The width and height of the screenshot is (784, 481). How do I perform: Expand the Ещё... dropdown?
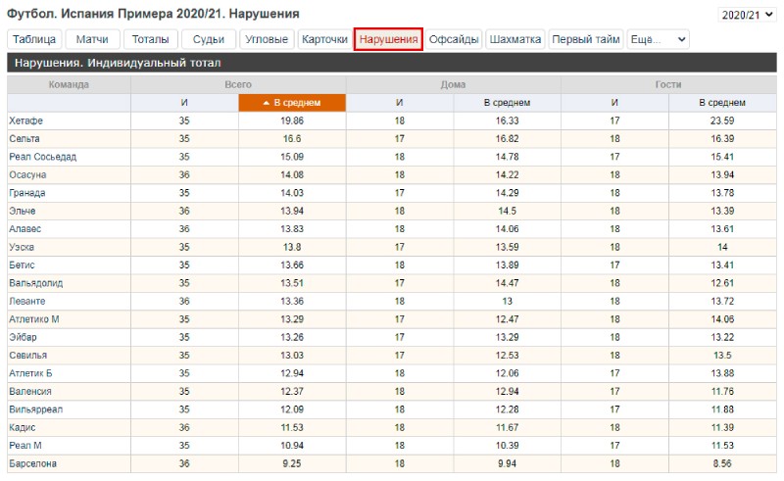click(x=658, y=39)
